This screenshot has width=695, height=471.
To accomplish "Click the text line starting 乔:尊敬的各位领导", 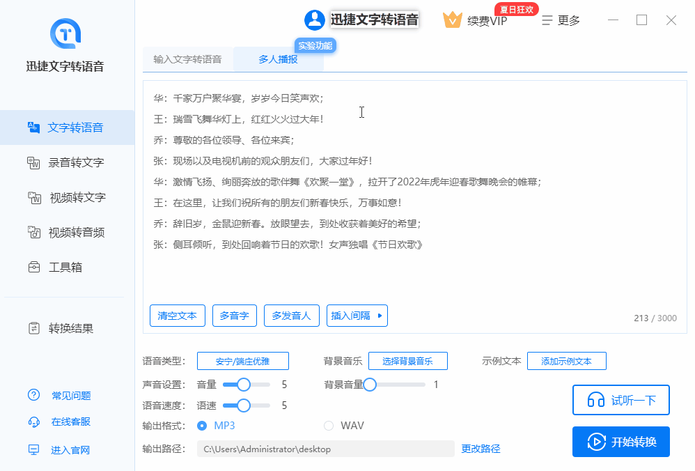I will [x=224, y=140].
